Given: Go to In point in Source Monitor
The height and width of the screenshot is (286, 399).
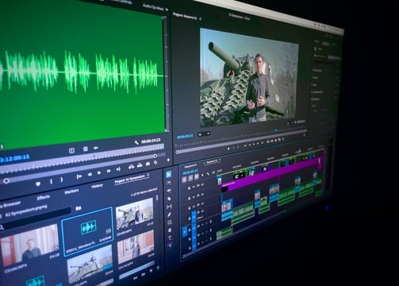Looking at the screenshot, I should [79, 176].
